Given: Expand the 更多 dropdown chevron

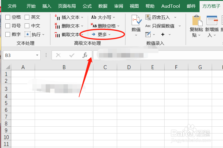Looking at the screenshot, I should [109, 35].
